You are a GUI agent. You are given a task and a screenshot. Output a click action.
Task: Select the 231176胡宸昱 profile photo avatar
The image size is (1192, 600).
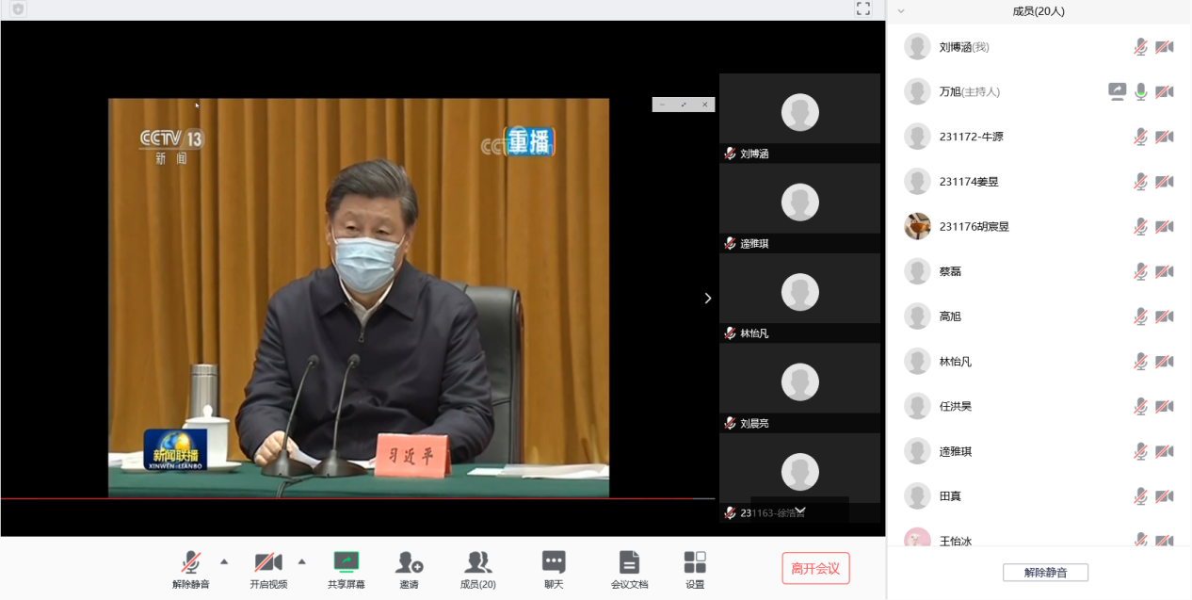pyautogui.click(x=917, y=226)
